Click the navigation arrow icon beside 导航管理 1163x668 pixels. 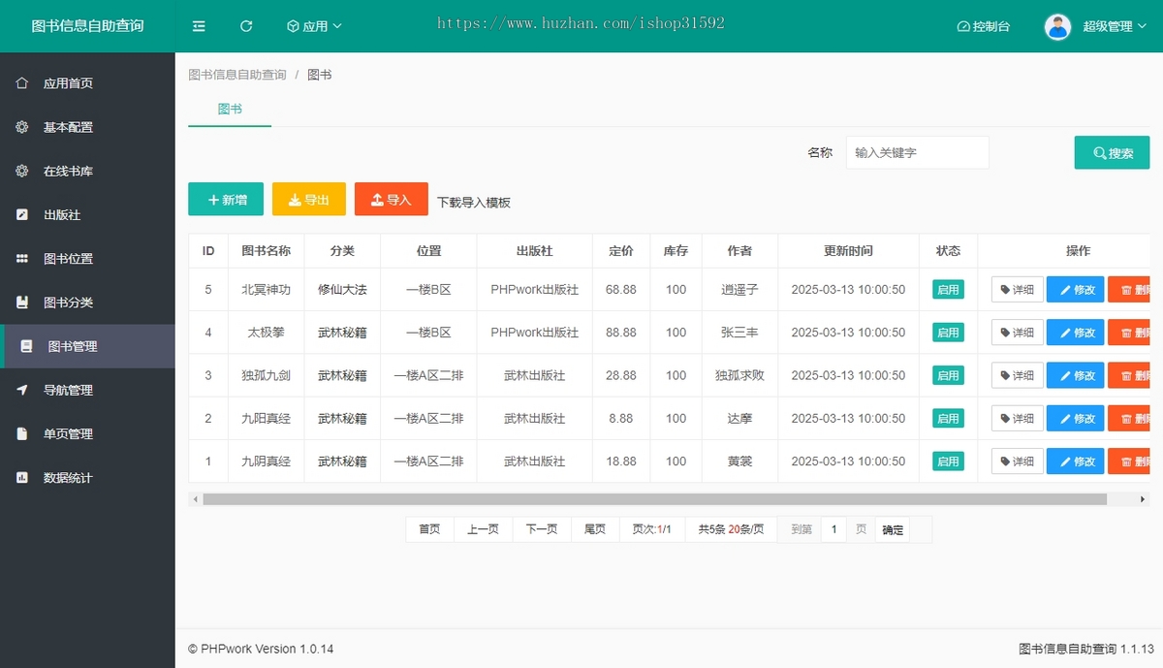coord(22,390)
